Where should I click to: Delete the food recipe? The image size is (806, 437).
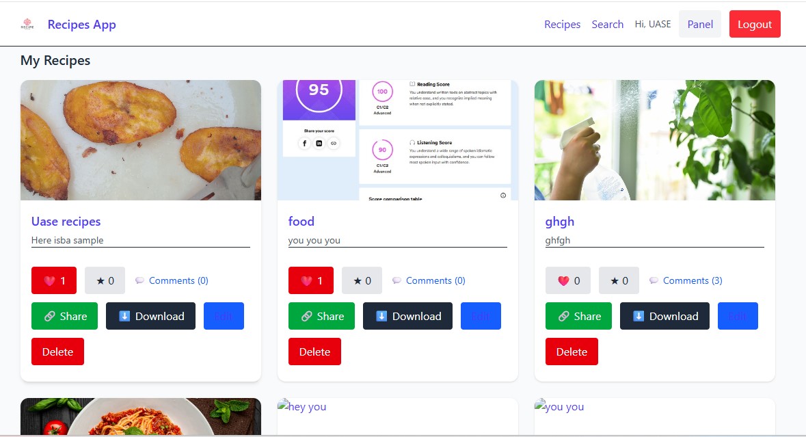[x=314, y=352]
